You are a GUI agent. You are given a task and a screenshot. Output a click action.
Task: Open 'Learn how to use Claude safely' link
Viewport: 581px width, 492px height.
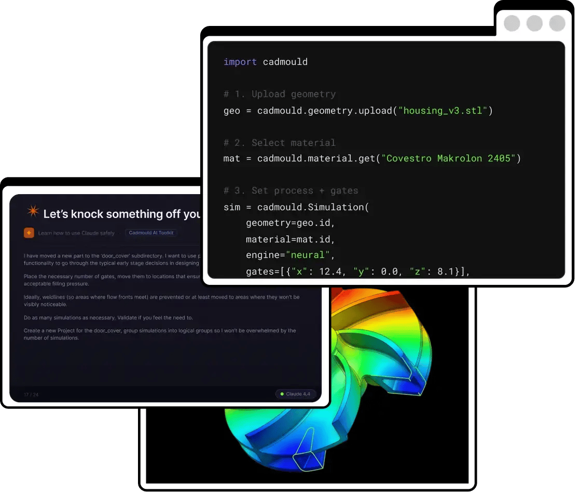pyautogui.click(x=76, y=233)
